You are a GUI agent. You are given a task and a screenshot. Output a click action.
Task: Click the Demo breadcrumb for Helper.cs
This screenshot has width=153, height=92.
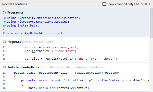point(26,42)
